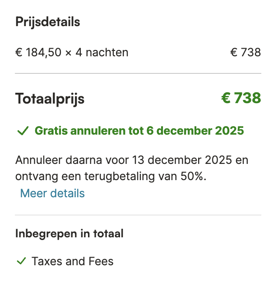Click the Totaalprijs label
Screen dimensions: 278x281
pos(50,99)
